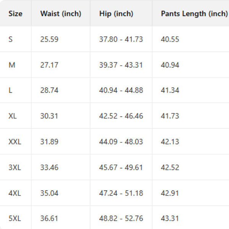The image size is (229, 229).
Task: Click the Waist (inch) column header
Action: point(61,14)
